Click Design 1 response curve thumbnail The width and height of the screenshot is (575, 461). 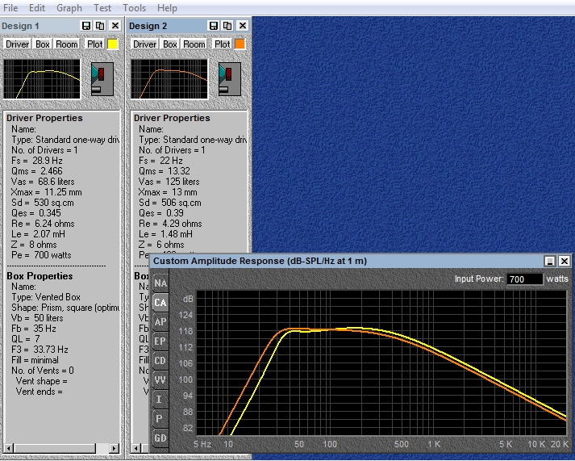pyautogui.click(x=42, y=79)
